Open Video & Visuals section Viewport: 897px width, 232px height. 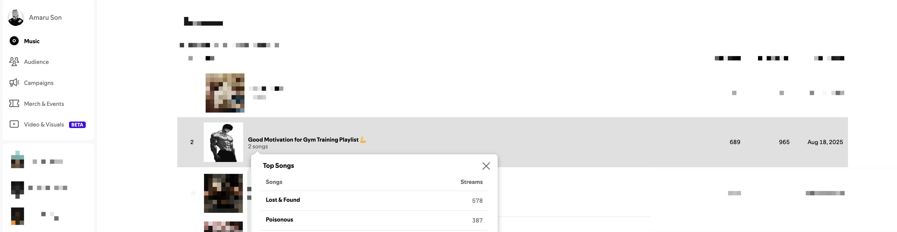(x=44, y=124)
